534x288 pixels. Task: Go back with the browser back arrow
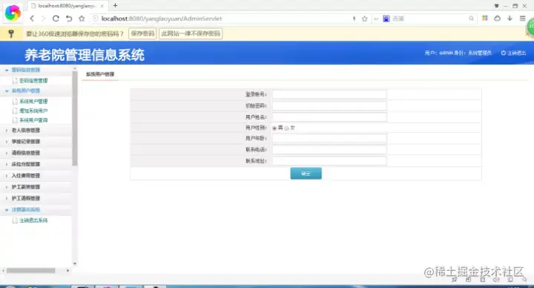point(32,19)
